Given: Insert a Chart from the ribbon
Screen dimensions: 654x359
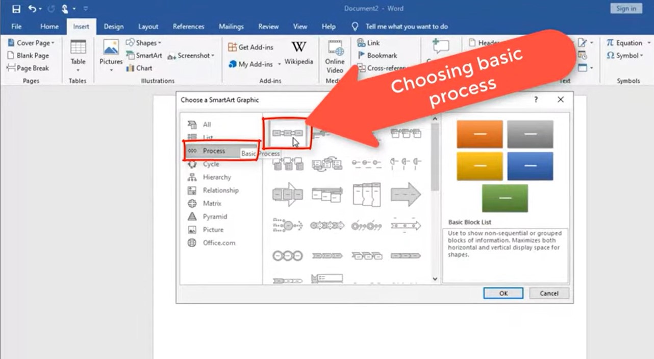Looking at the screenshot, I should 141,68.
